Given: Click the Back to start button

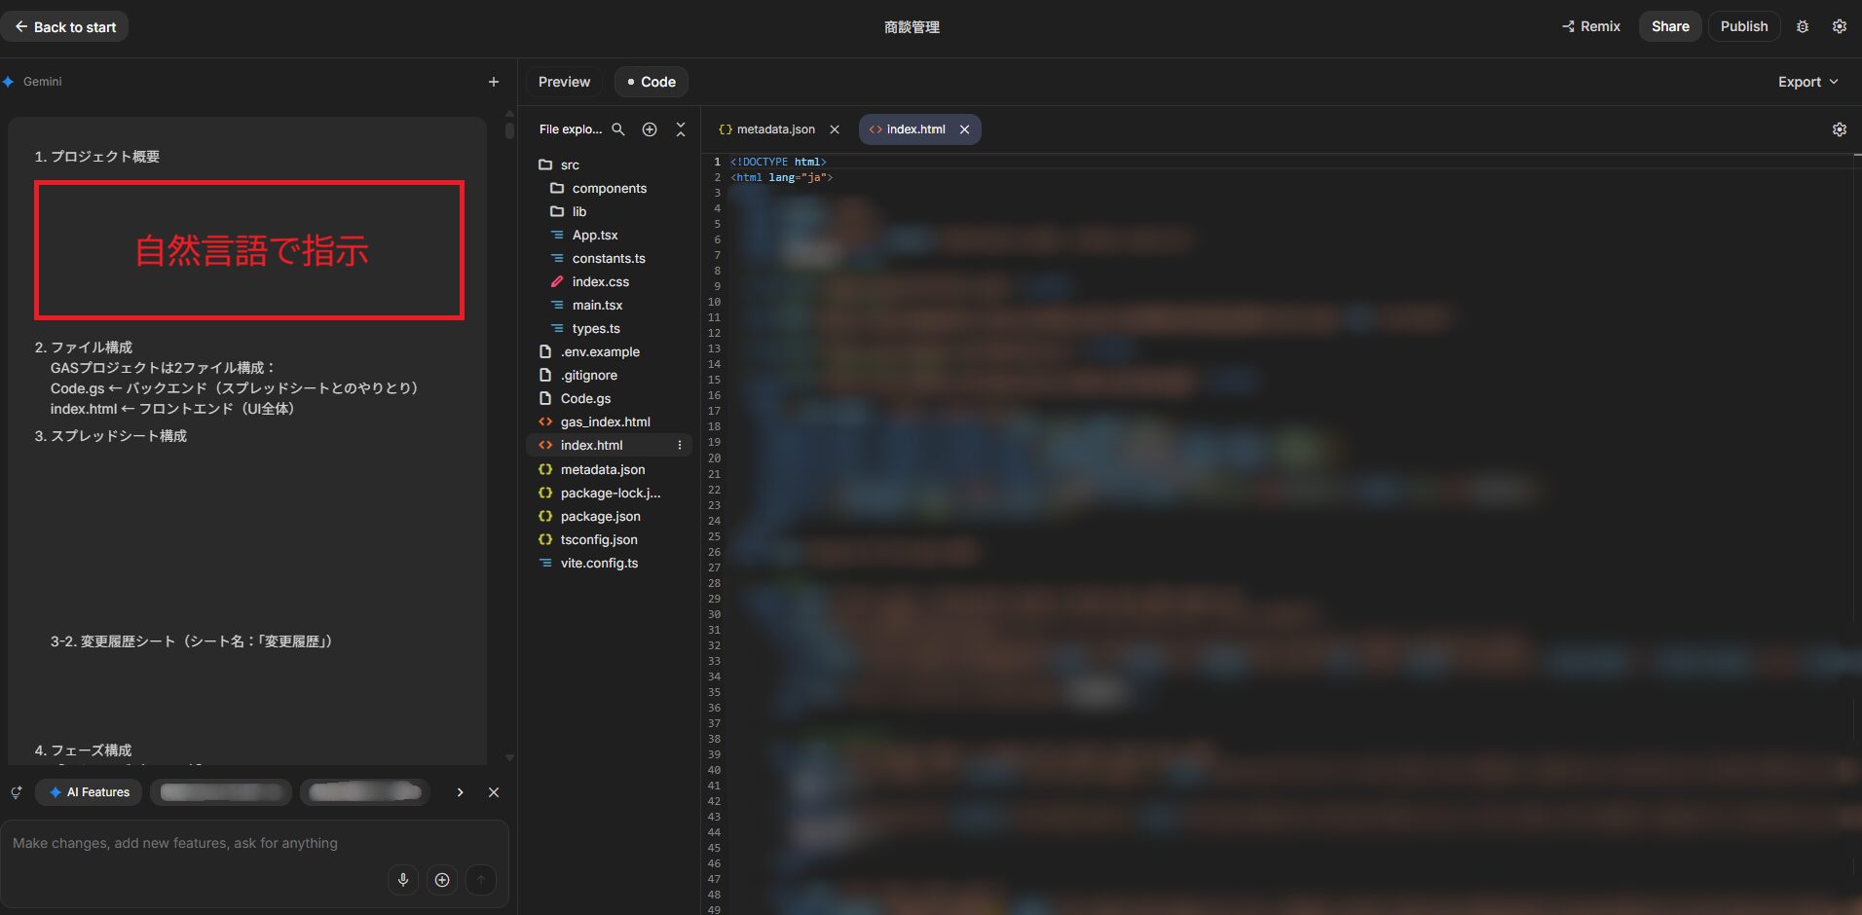Looking at the screenshot, I should click(64, 27).
